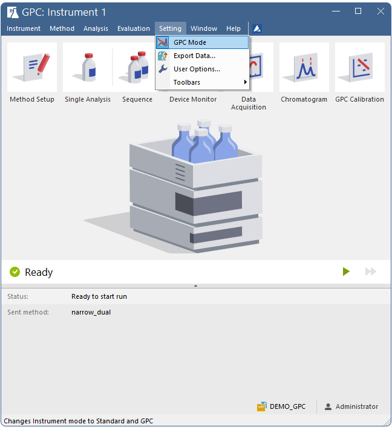This screenshot has width=392, height=427.
Task: Select GPC Mode menu entry
Action: click(x=203, y=42)
